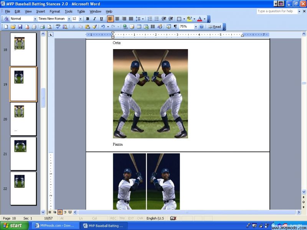Screen dimensions: 307x230
Task: Open the Columns layout button
Action: [153, 26]
